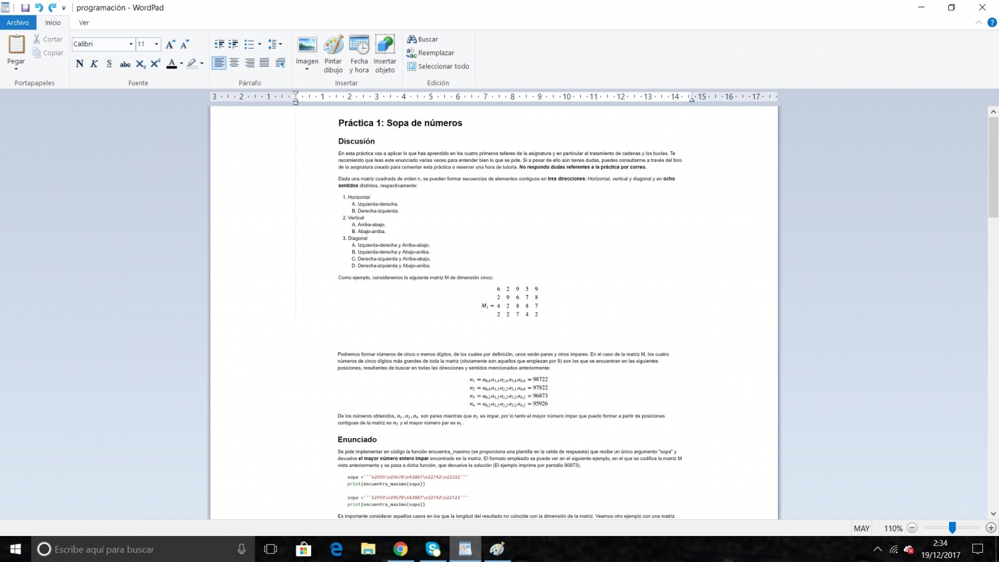Click Seleccionar todo

(438, 67)
